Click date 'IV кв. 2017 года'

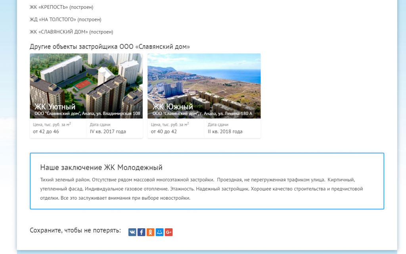[x=108, y=131]
